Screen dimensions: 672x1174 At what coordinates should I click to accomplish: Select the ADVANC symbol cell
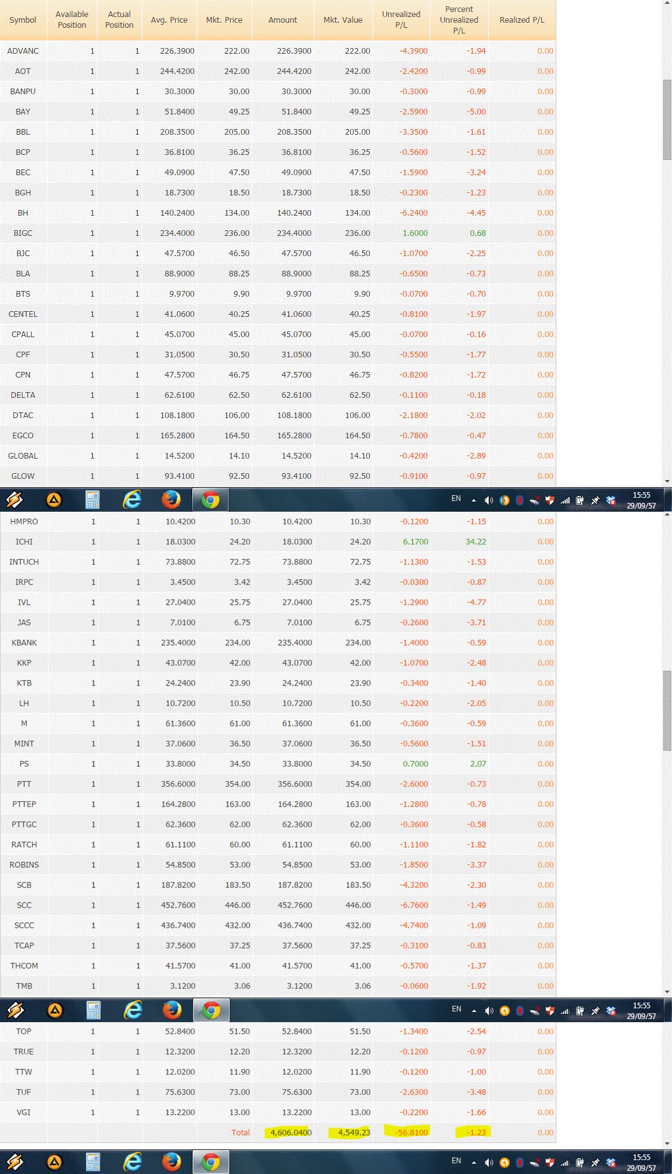pos(23,51)
